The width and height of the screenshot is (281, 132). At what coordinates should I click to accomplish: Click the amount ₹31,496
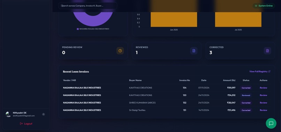click(x=231, y=110)
